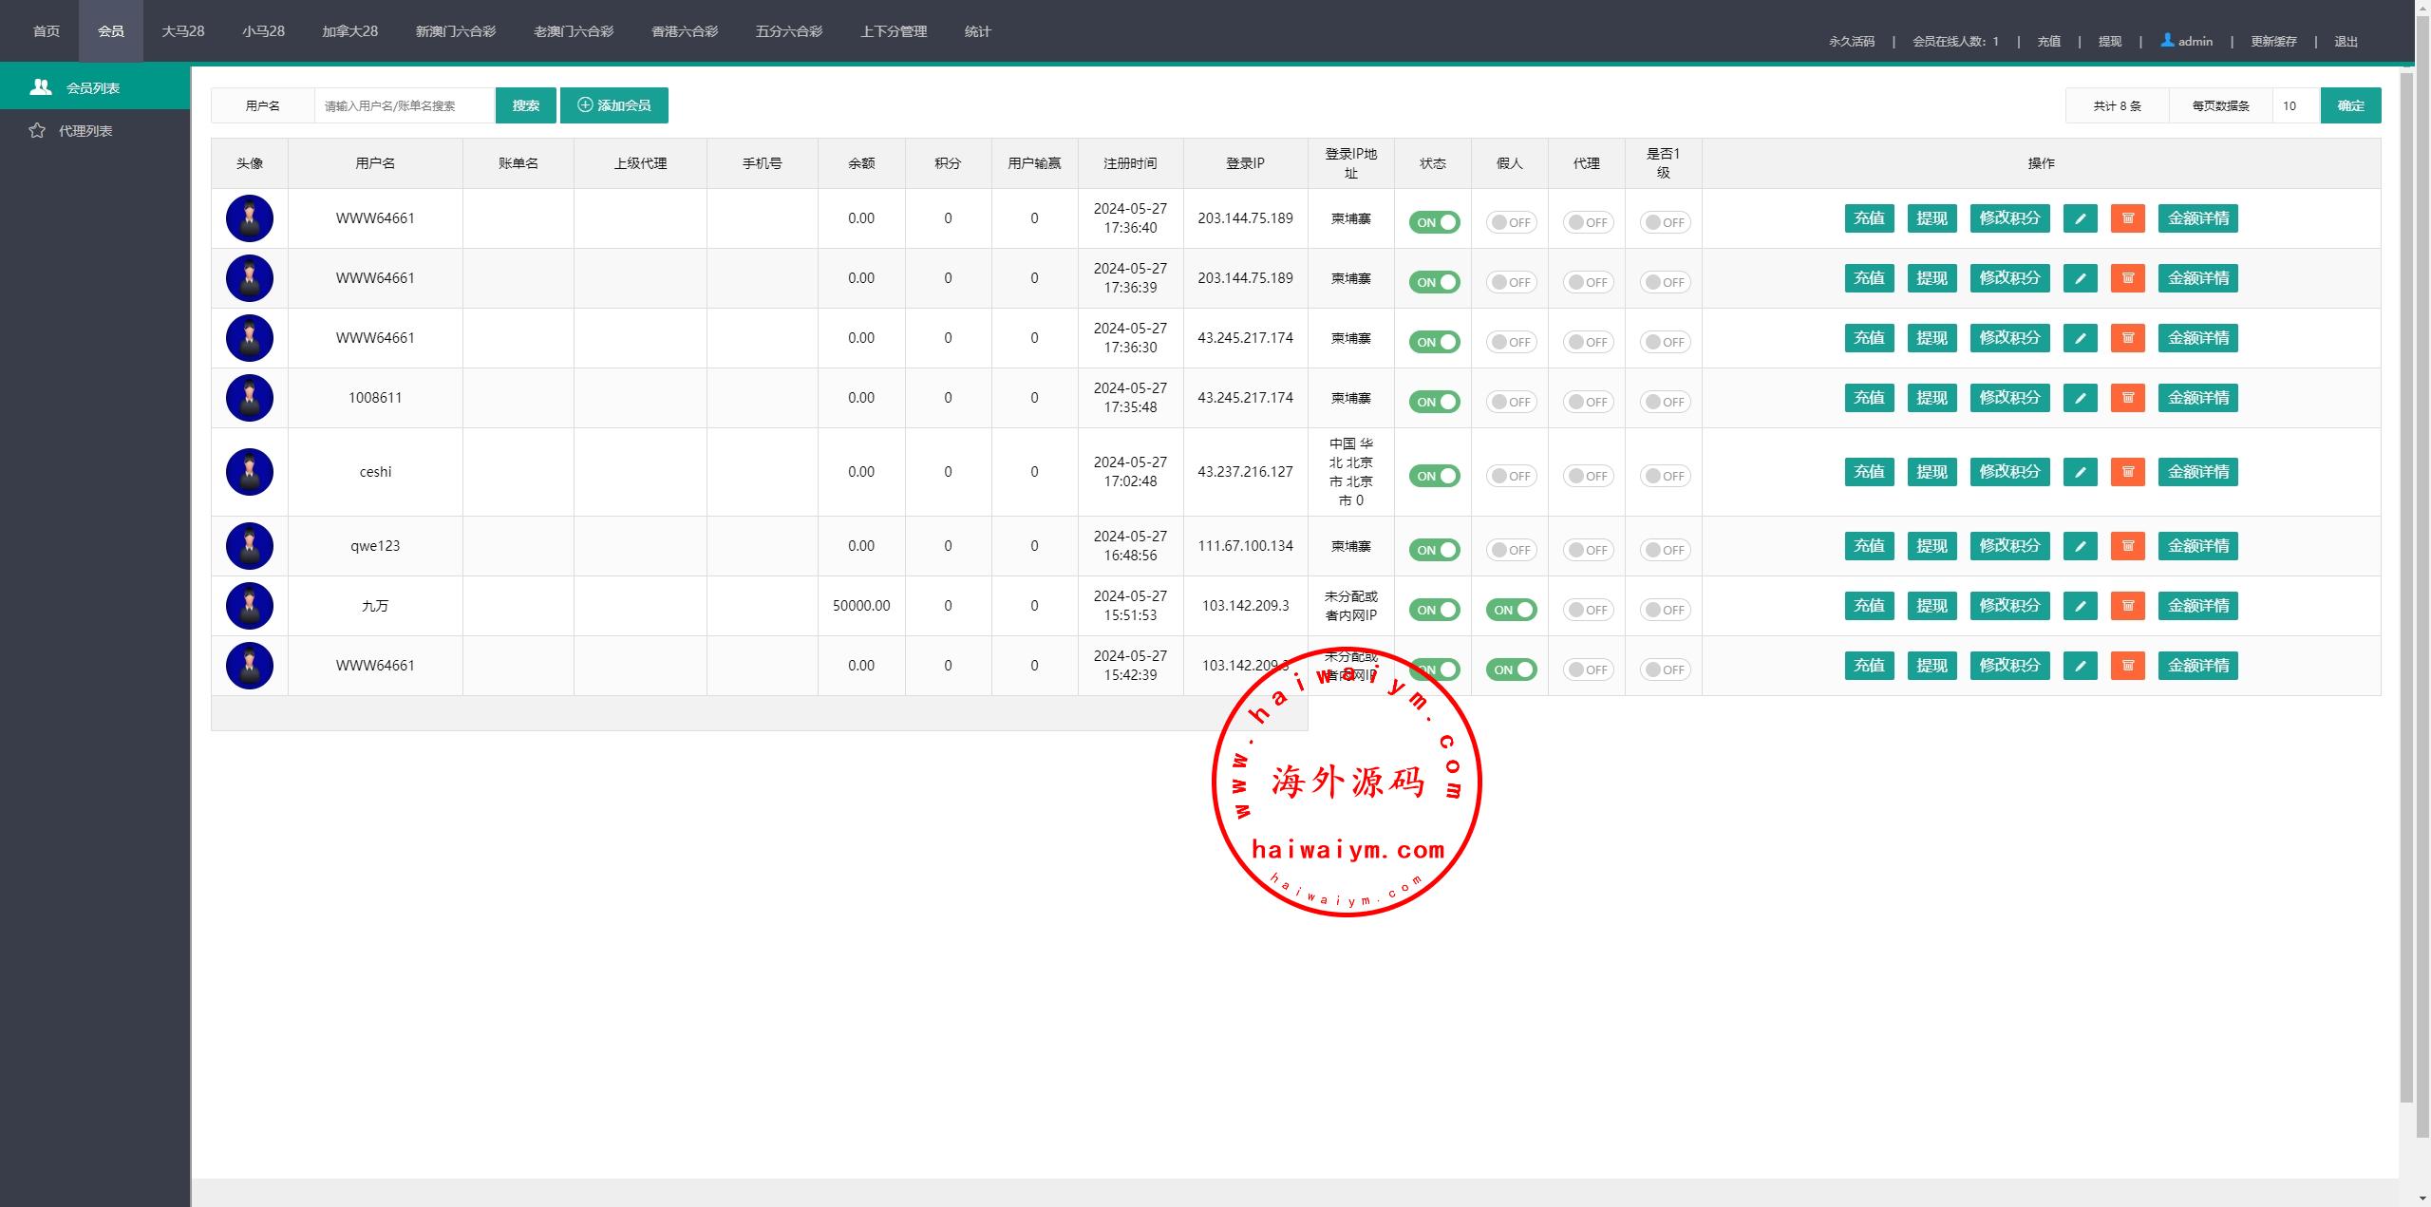The image size is (2431, 1207).
Task: Enable 是否1级 switch for user ceshi
Action: pos(1665,476)
